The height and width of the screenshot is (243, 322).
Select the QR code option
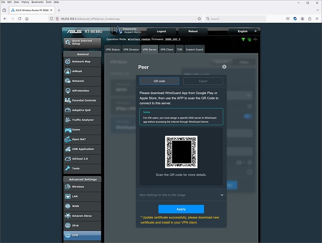click(159, 81)
